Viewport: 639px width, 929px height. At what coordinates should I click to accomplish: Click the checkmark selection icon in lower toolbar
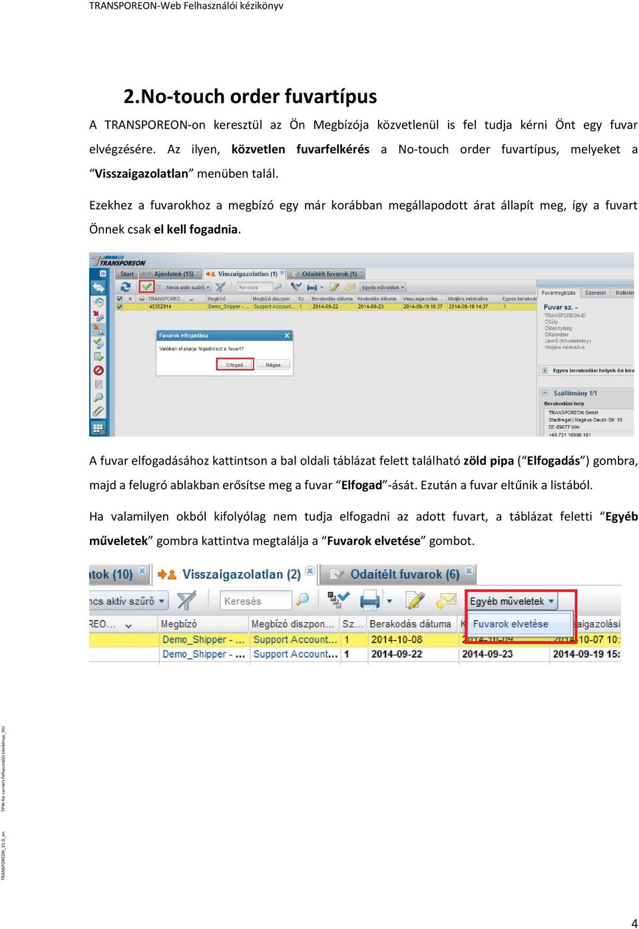[x=338, y=600]
